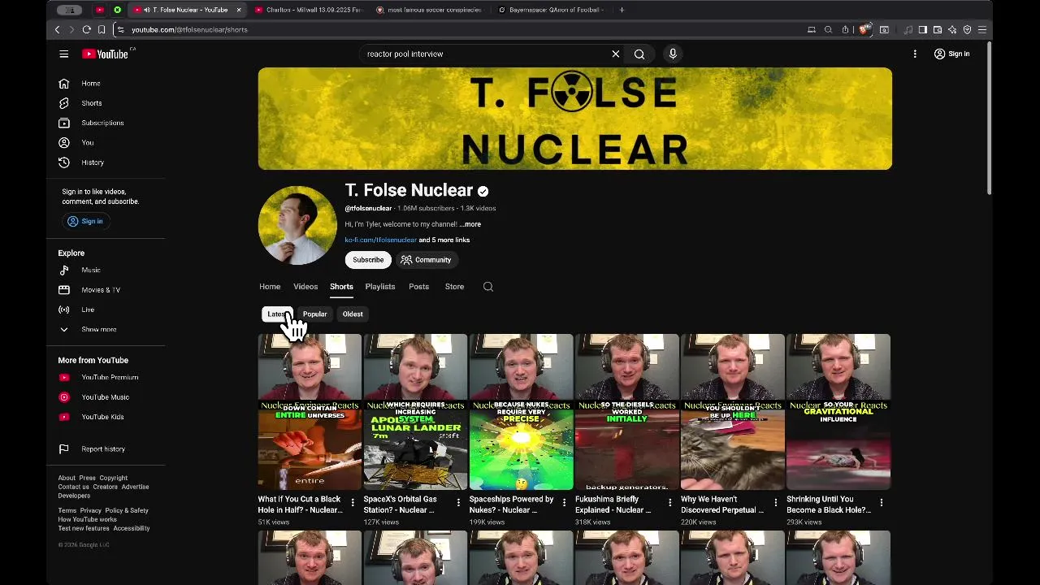Image resolution: width=1040 pixels, height=585 pixels.
Task: Open YouTube Music from sidebar
Action: tap(106, 397)
